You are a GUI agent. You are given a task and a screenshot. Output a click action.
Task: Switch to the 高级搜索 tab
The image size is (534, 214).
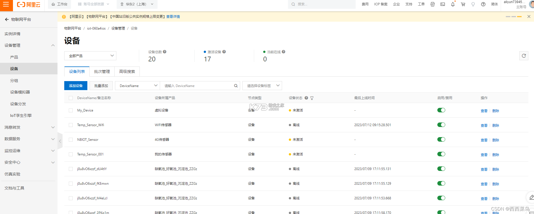pos(127,72)
